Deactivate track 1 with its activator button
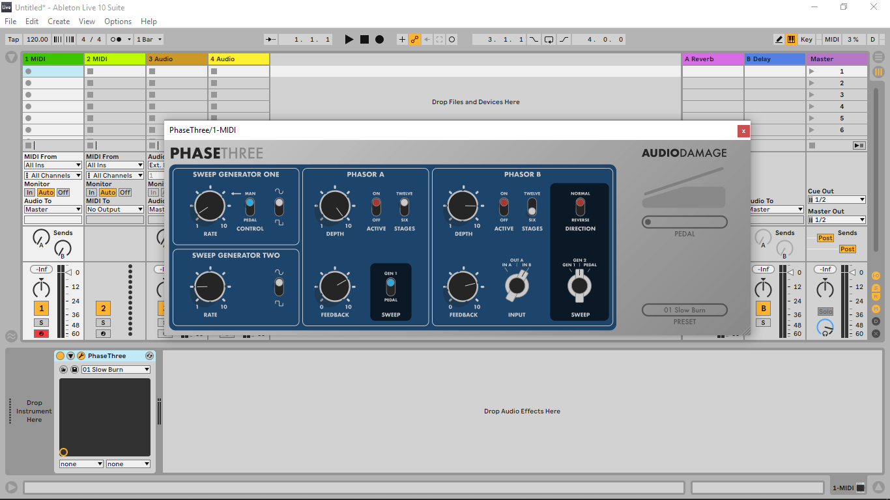 pos(41,309)
